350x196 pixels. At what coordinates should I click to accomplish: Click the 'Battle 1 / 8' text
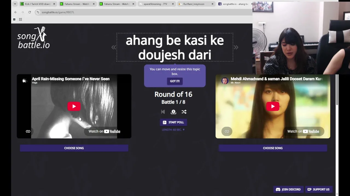pos(173,102)
